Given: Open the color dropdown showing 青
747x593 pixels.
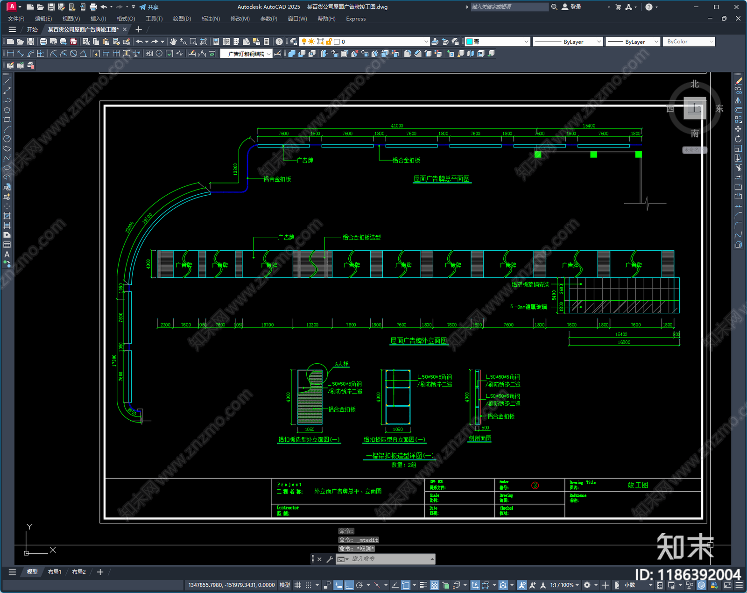Looking at the screenshot, I should coord(498,42).
